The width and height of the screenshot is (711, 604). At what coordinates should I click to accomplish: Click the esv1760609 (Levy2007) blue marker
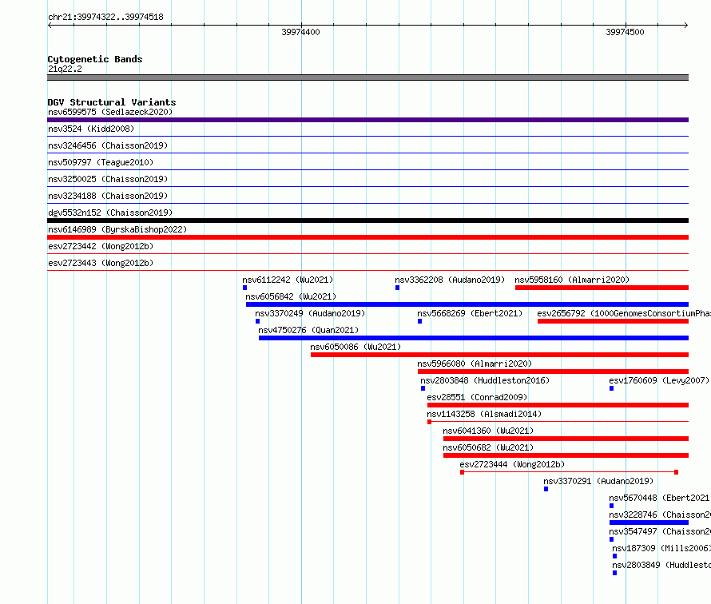pos(612,388)
